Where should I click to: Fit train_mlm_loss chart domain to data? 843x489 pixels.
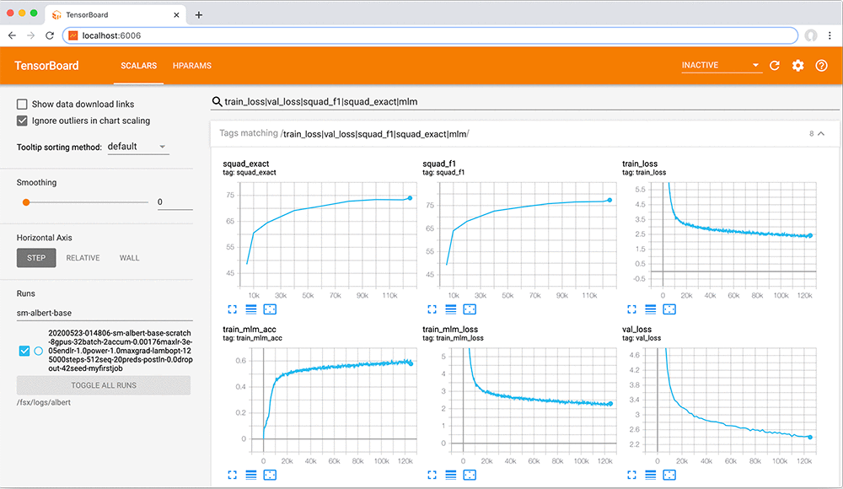470,475
